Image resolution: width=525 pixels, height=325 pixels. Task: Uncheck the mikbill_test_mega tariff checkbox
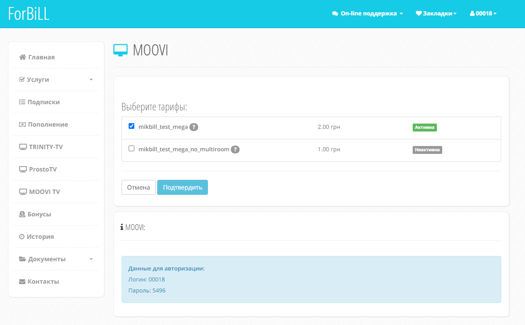pos(131,126)
